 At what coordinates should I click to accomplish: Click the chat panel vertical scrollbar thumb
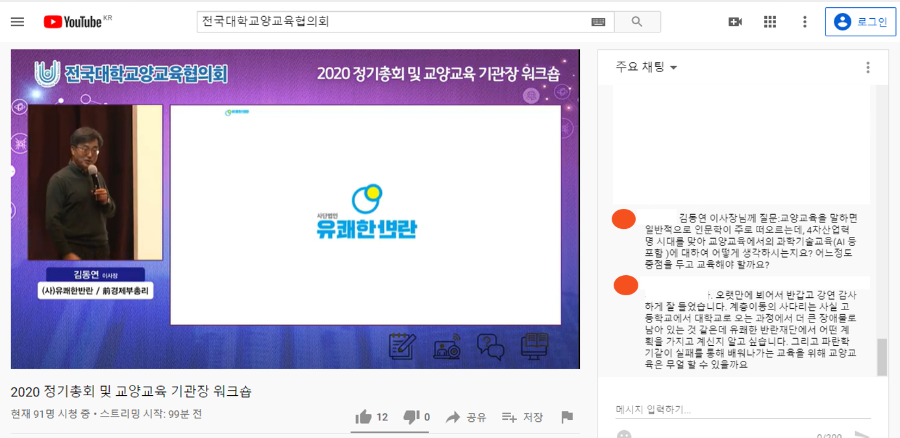pyautogui.click(x=881, y=357)
